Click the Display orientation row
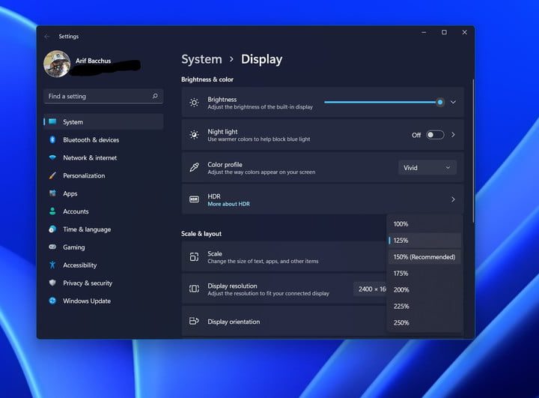 pyautogui.click(x=284, y=322)
